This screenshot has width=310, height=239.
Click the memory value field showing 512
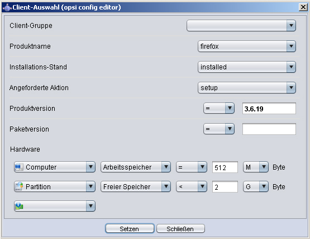click(225, 167)
